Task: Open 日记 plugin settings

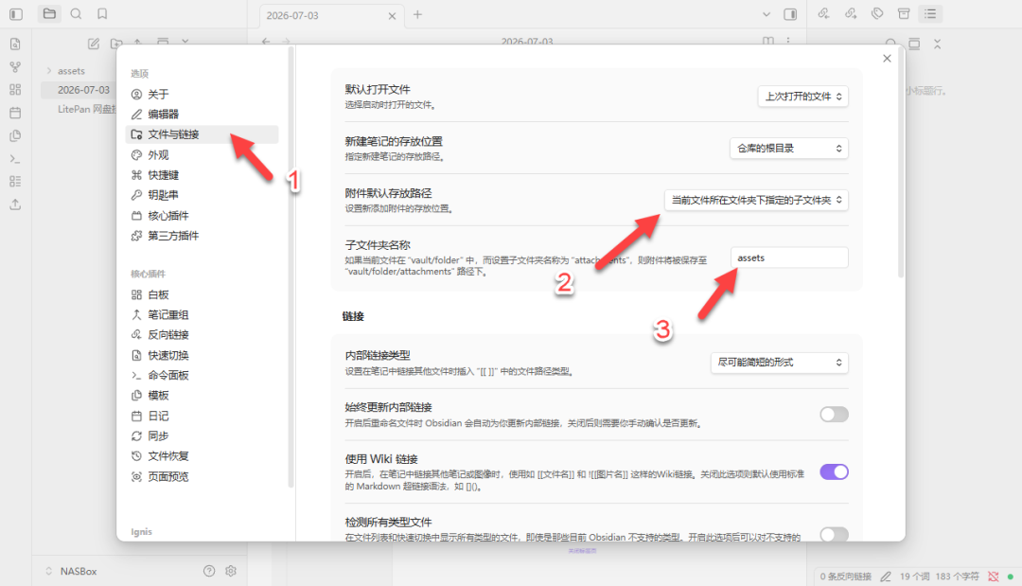Action: point(203,416)
